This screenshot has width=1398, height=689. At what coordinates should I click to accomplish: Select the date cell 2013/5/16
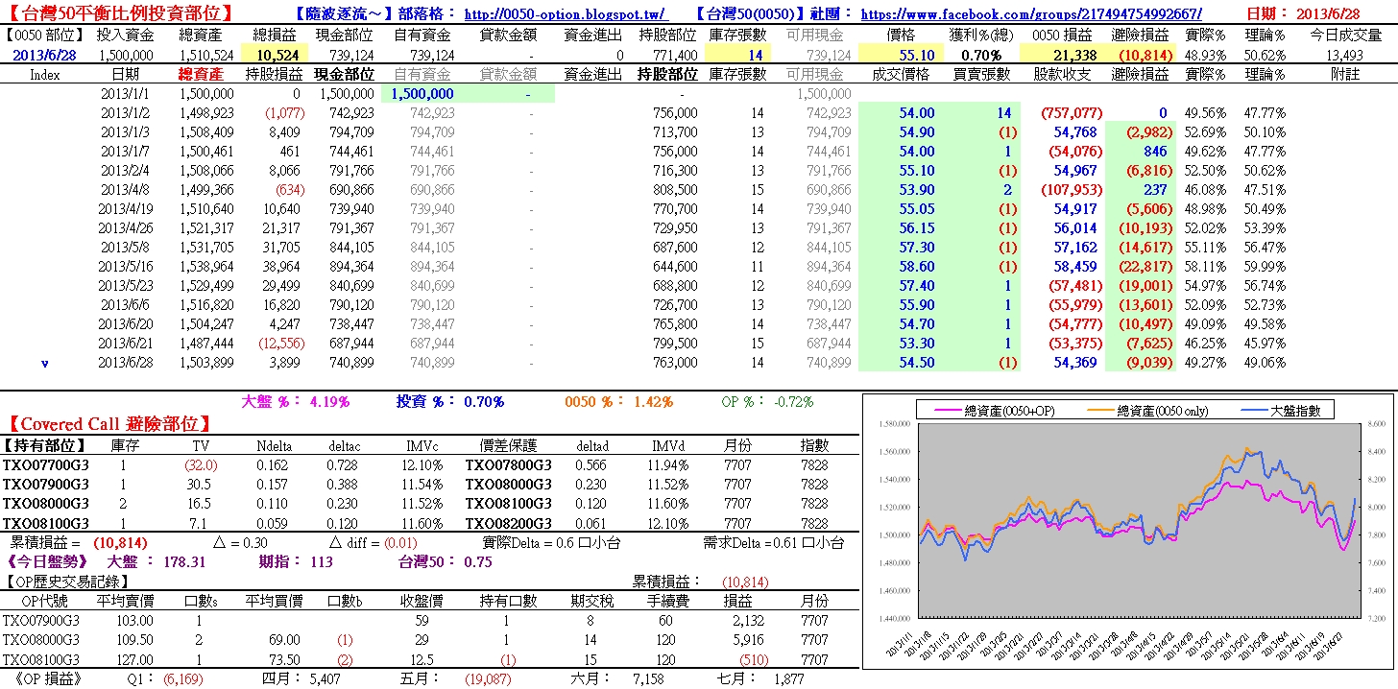pyautogui.click(x=125, y=267)
